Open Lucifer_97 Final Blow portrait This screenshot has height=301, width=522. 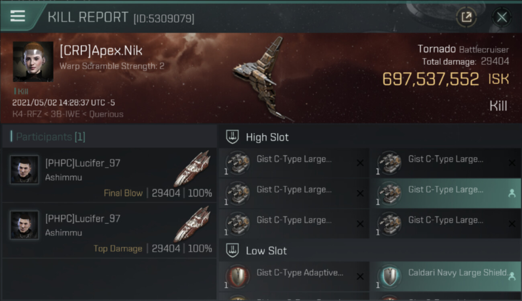pyautogui.click(x=24, y=170)
